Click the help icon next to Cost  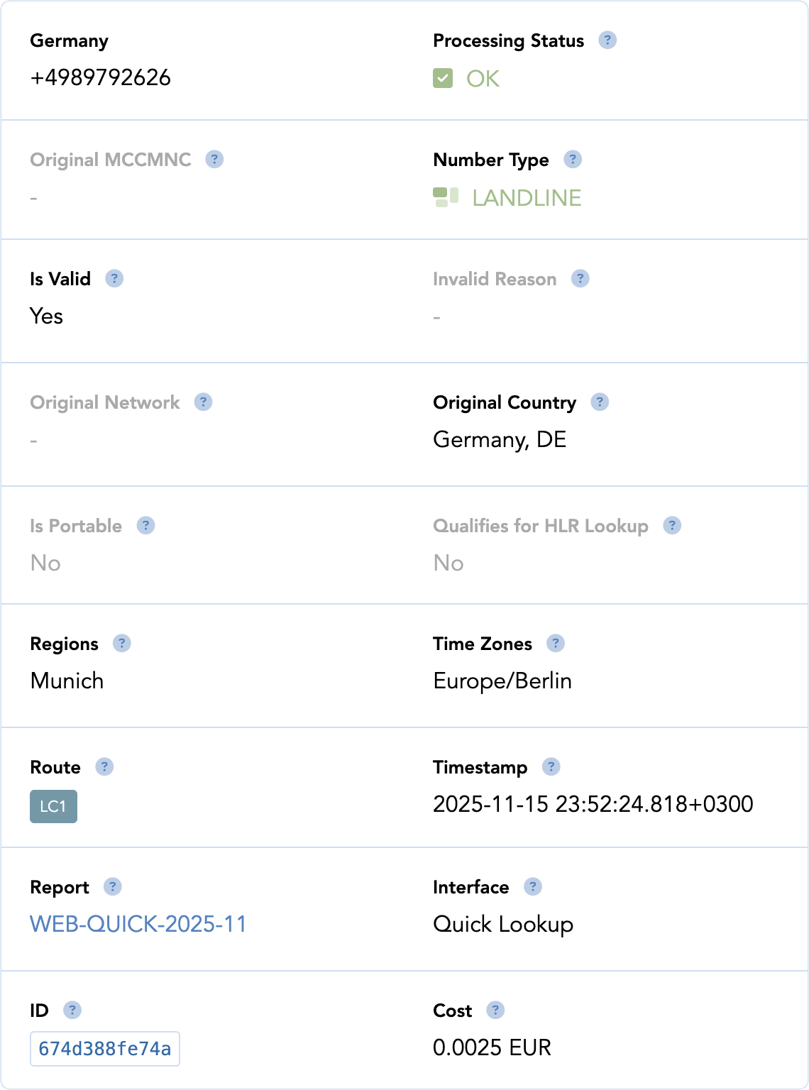(497, 1010)
